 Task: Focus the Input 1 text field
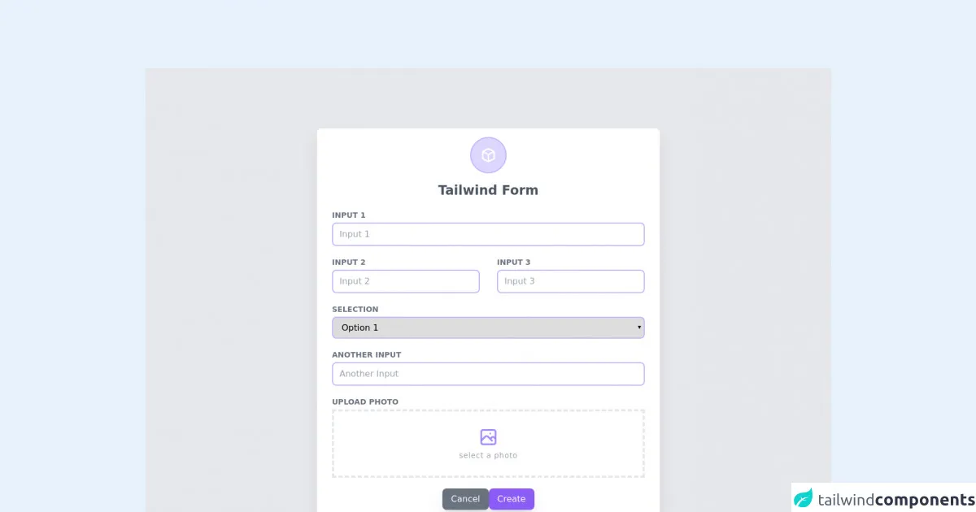coord(488,234)
